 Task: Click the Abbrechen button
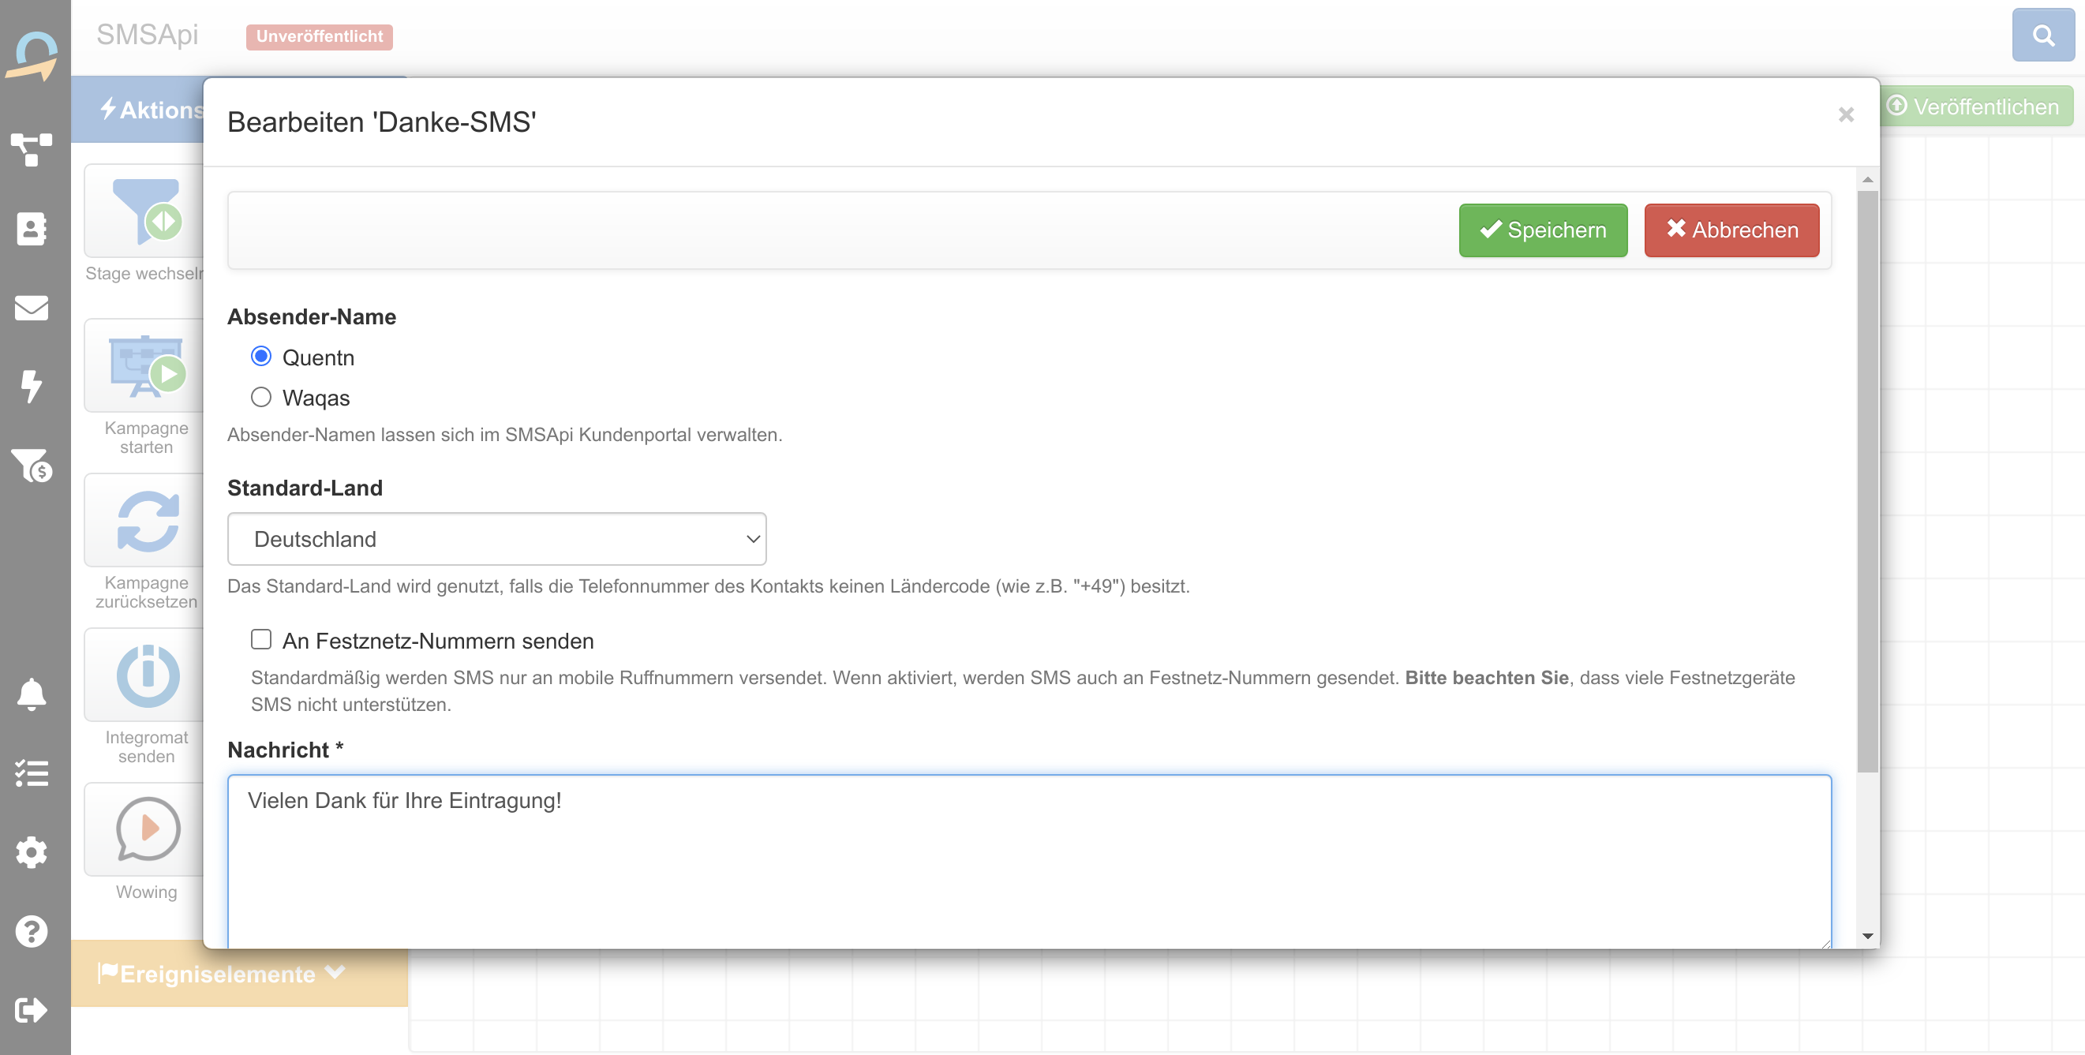[1731, 230]
